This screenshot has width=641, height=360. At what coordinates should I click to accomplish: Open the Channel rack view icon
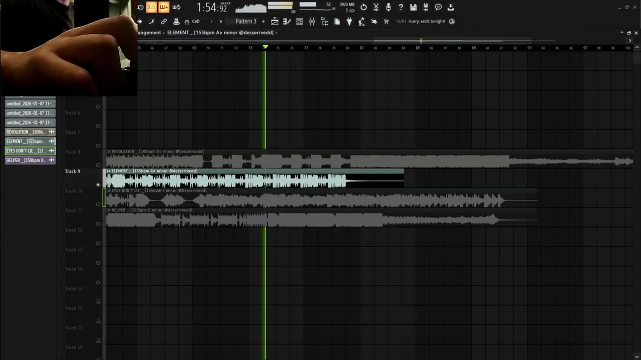pyautogui.click(x=299, y=21)
